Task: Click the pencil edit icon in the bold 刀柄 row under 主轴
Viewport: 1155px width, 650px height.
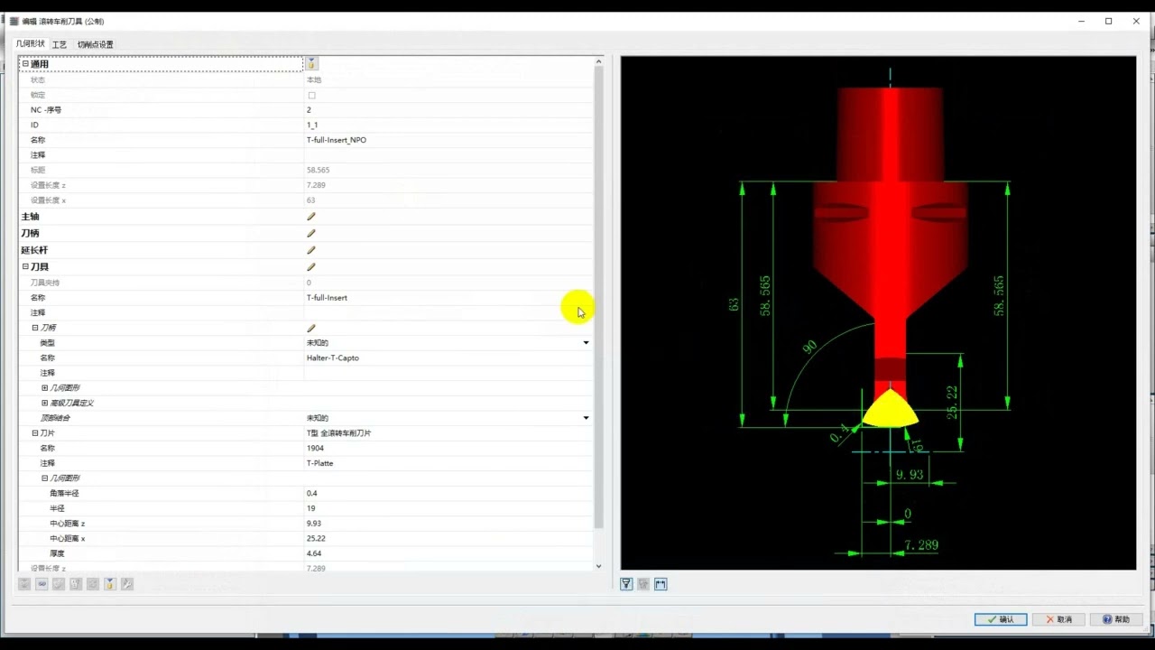Action: tap(311, 233)
